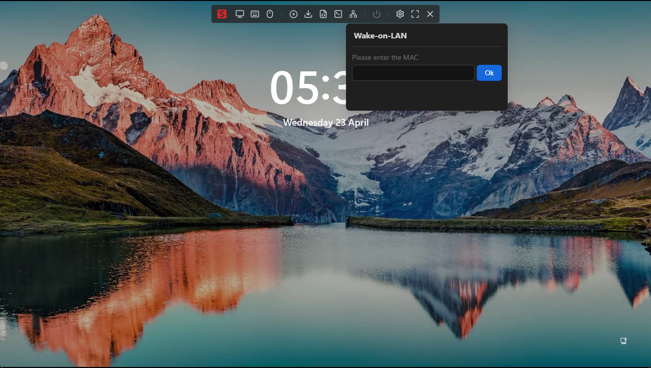651x368 pixels.
Task: Click the mouse settings icon
Action: tap(270, 14)
